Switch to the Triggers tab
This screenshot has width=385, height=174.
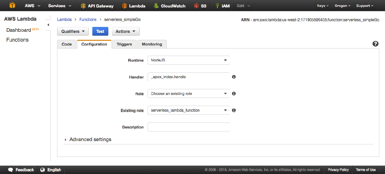coord(124,44)
